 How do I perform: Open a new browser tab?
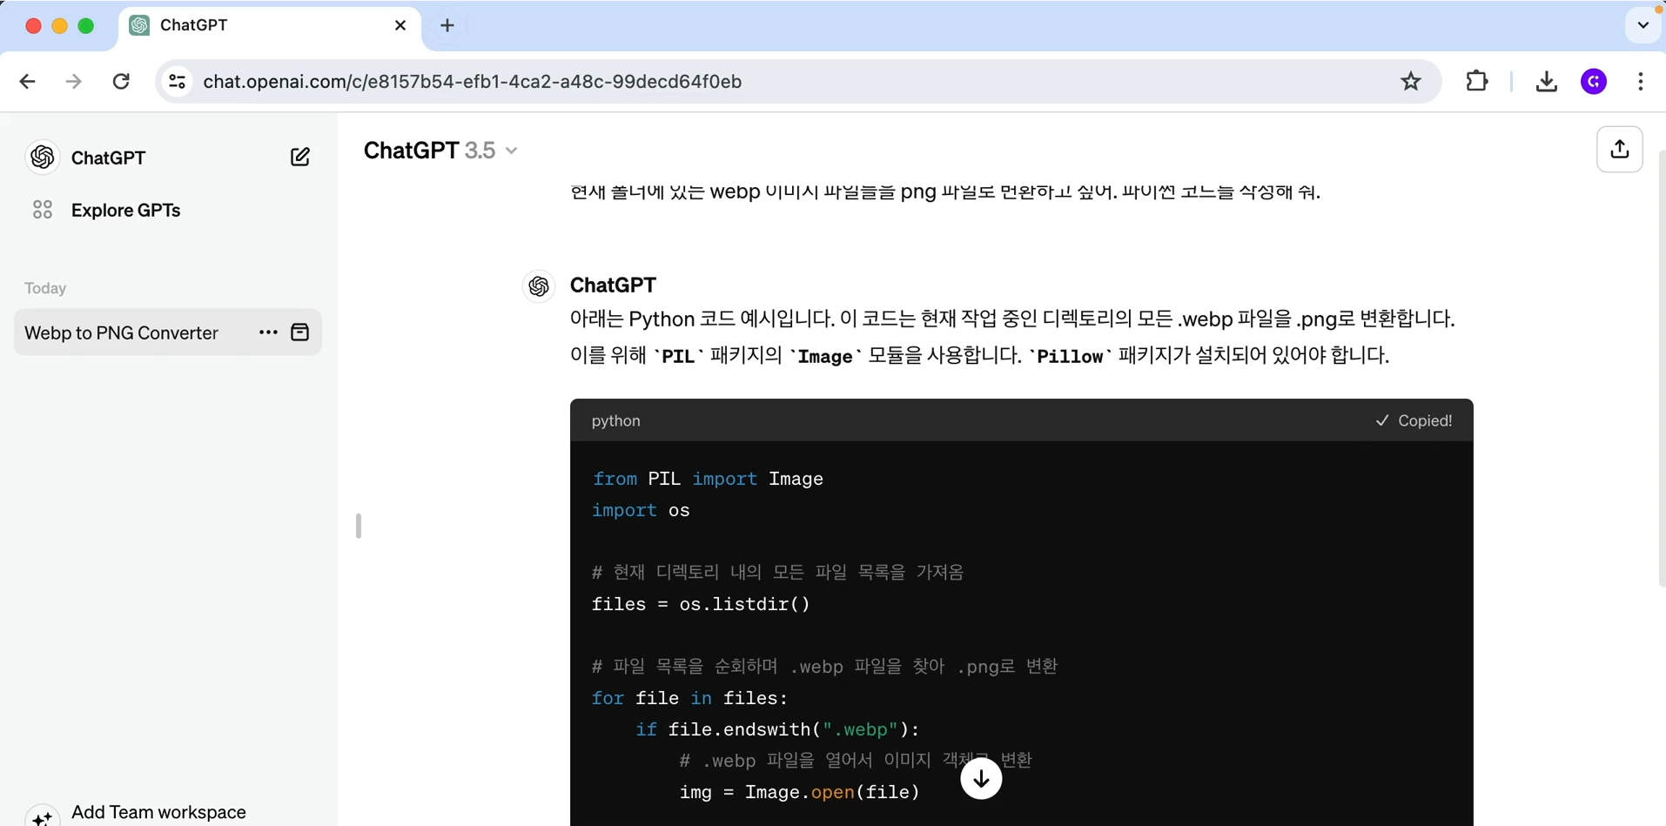[447, 26]
